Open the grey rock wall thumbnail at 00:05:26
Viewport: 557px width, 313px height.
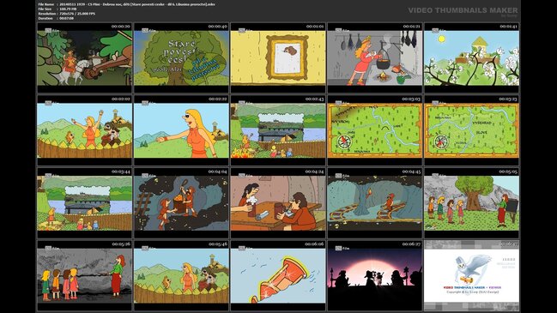coord(85,276)
